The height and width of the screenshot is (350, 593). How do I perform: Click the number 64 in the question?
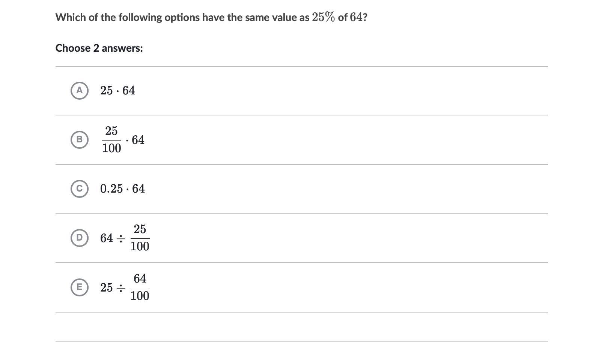tap(356, 17)
